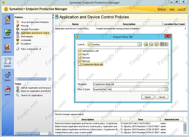Select Virus and Spyware Protection policy
The width and height of the screenshot is (189, 137).
[x=35, y=22]
